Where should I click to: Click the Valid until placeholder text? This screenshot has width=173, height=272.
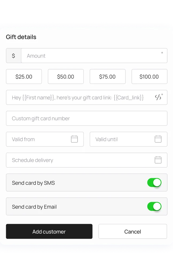(x=107, y=139)
